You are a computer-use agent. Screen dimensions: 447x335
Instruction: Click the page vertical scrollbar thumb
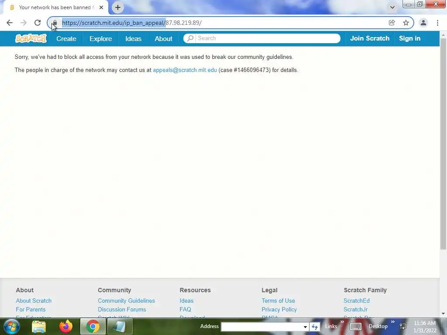(444, 144)
